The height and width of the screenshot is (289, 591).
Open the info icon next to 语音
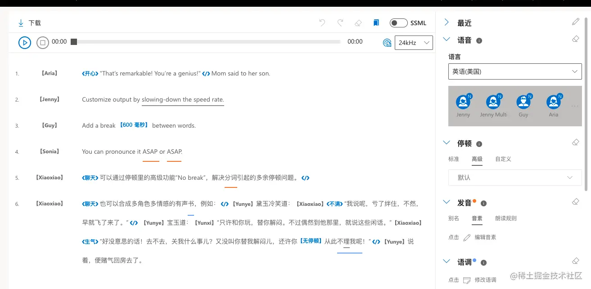[479, 40]
